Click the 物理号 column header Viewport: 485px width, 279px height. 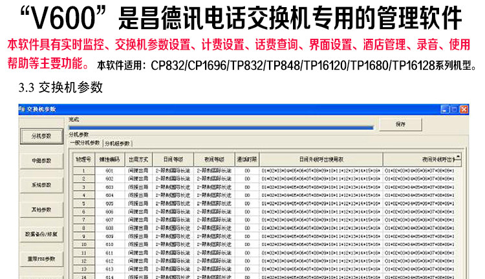[83, 160]
